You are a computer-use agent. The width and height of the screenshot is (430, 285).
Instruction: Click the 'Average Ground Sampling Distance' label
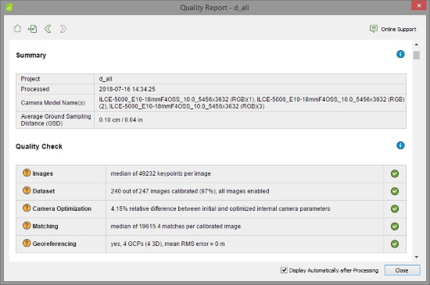(56, 120)
